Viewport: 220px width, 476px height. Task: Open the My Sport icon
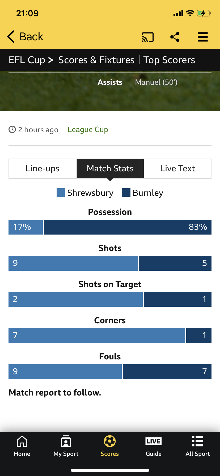[66, 442]
